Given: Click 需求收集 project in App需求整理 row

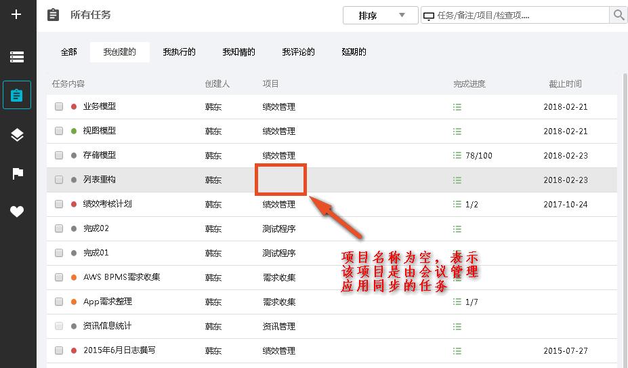Looking at the screenshot, I should 279,302.
